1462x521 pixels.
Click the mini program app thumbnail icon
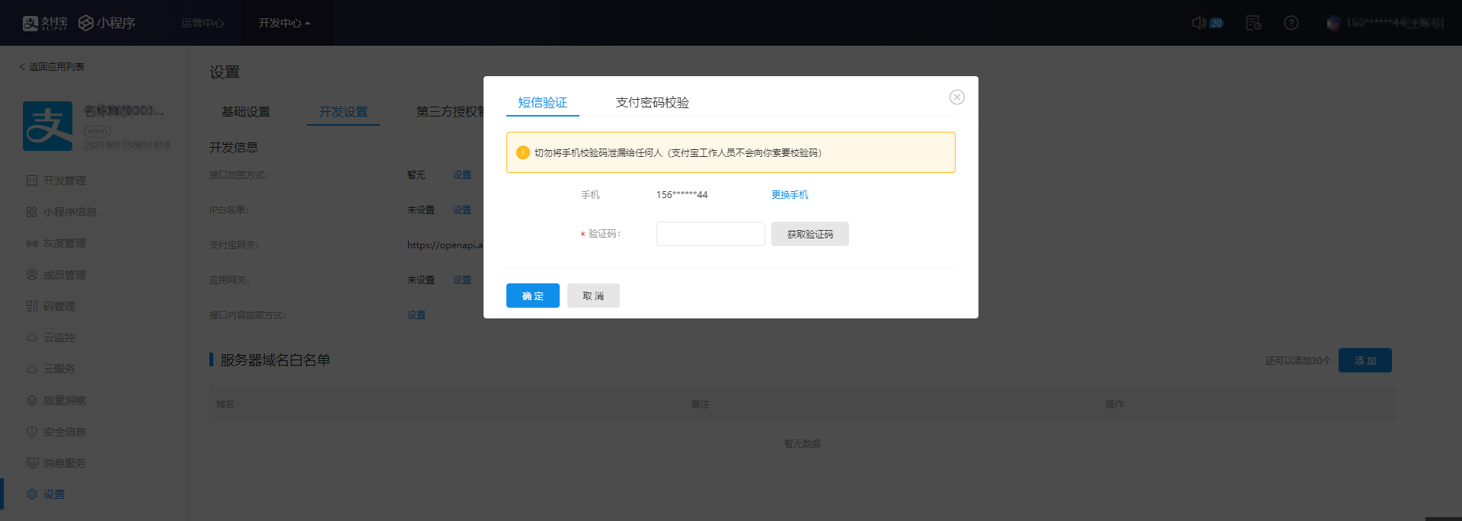(47, 126)
